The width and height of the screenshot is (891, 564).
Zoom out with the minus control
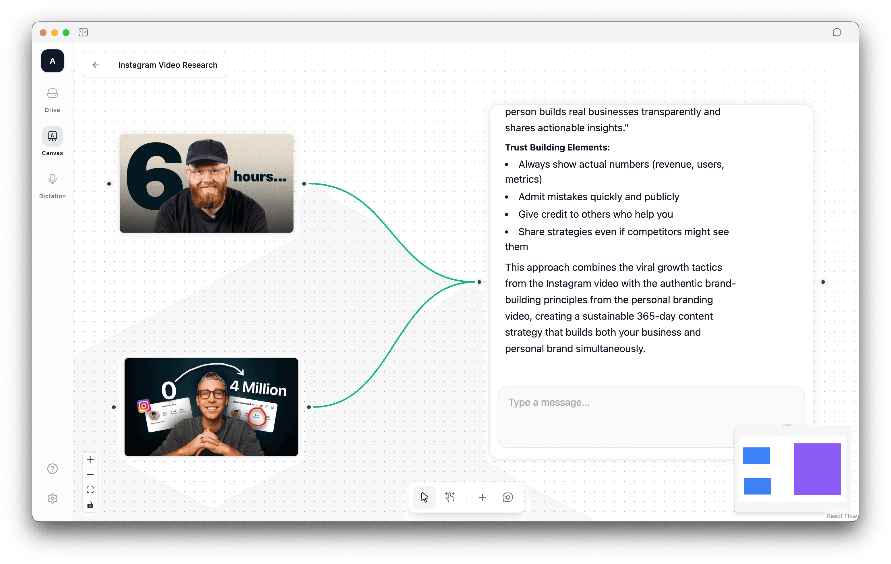[90, 474]
